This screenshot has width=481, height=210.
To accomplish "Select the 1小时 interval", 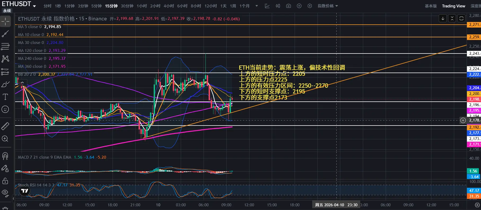I will coord(142,6).
